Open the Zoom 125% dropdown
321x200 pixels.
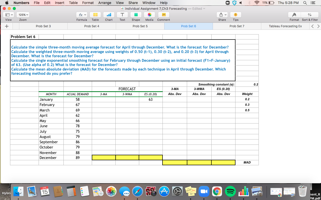(23, 14)
